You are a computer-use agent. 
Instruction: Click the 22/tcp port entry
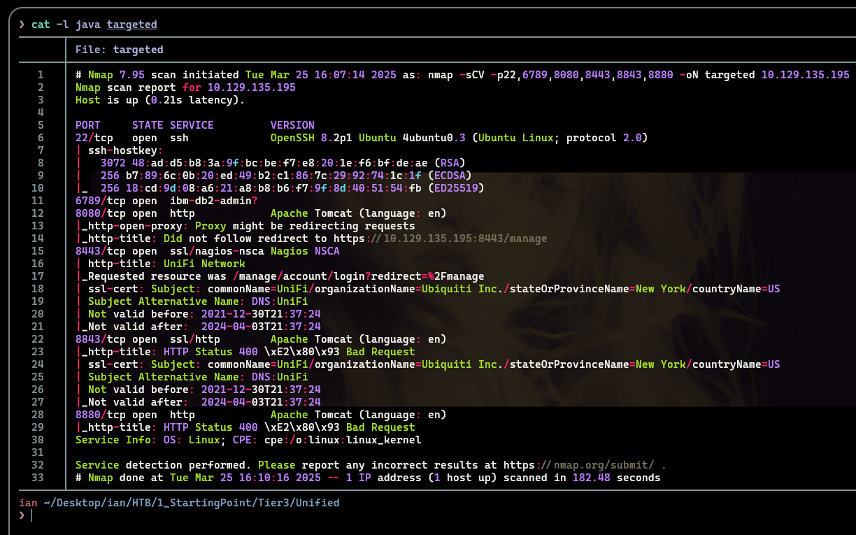(x=94, y=138)
